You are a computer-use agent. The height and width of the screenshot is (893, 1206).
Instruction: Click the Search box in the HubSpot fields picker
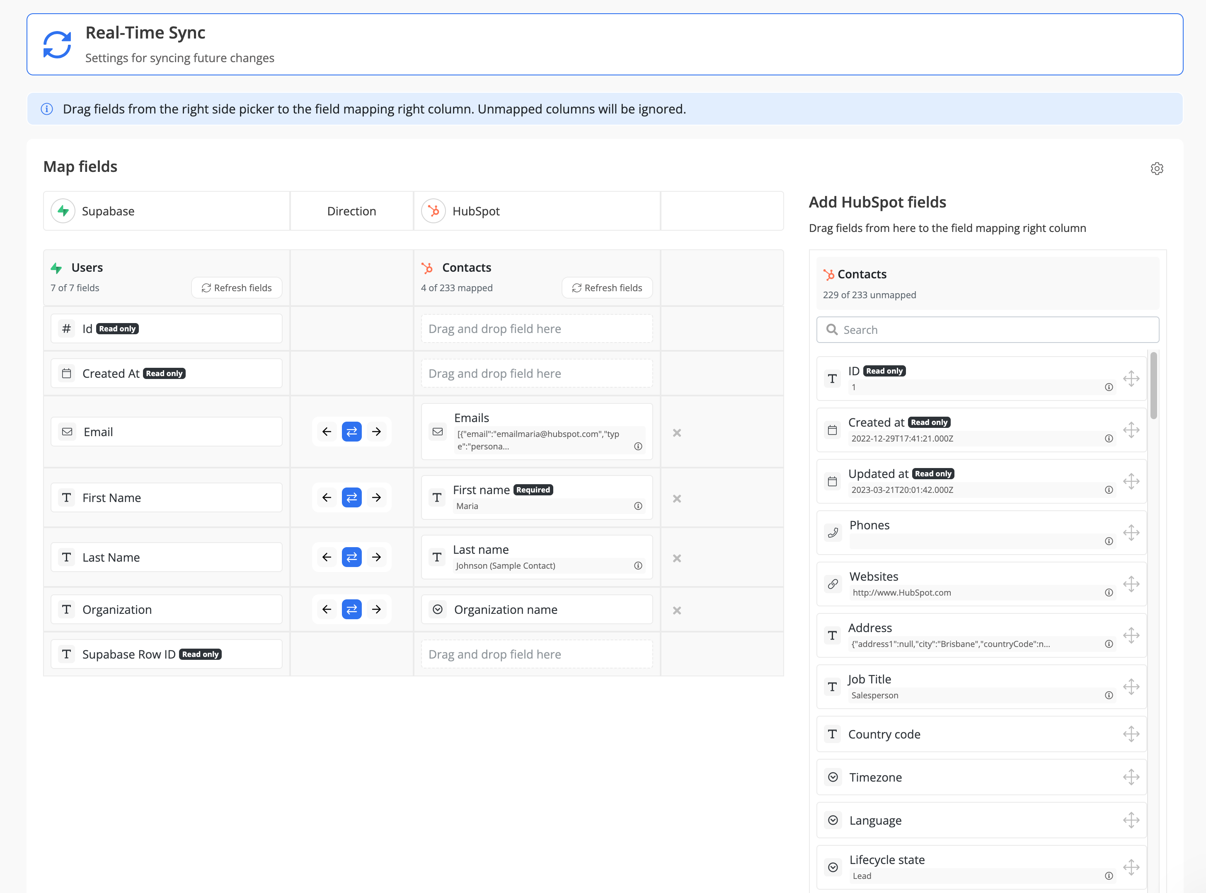(988, 330)
